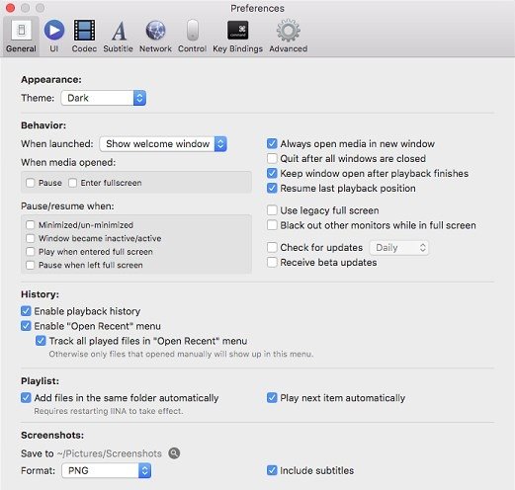Toggle Pause when media opened checkbox
Image resolution: width=515 pixels, height=490 pixels.
31,183
